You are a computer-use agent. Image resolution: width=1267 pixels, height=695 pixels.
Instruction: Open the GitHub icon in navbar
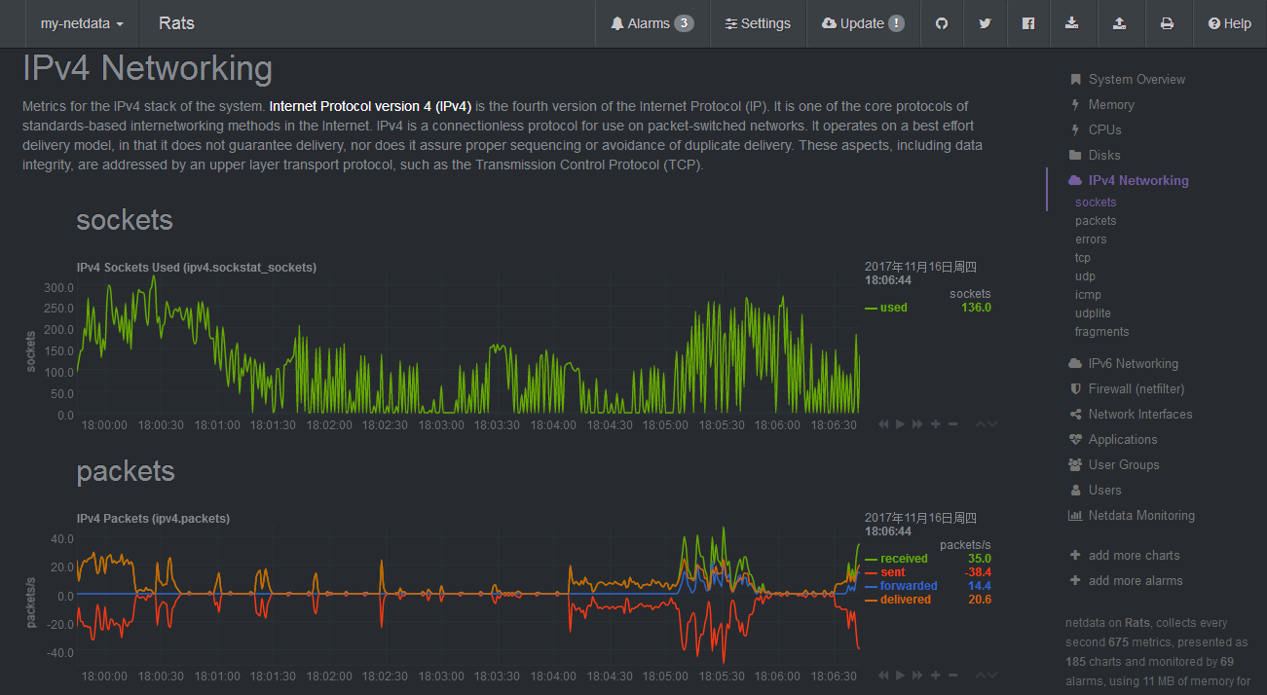(x=941, y=23)
